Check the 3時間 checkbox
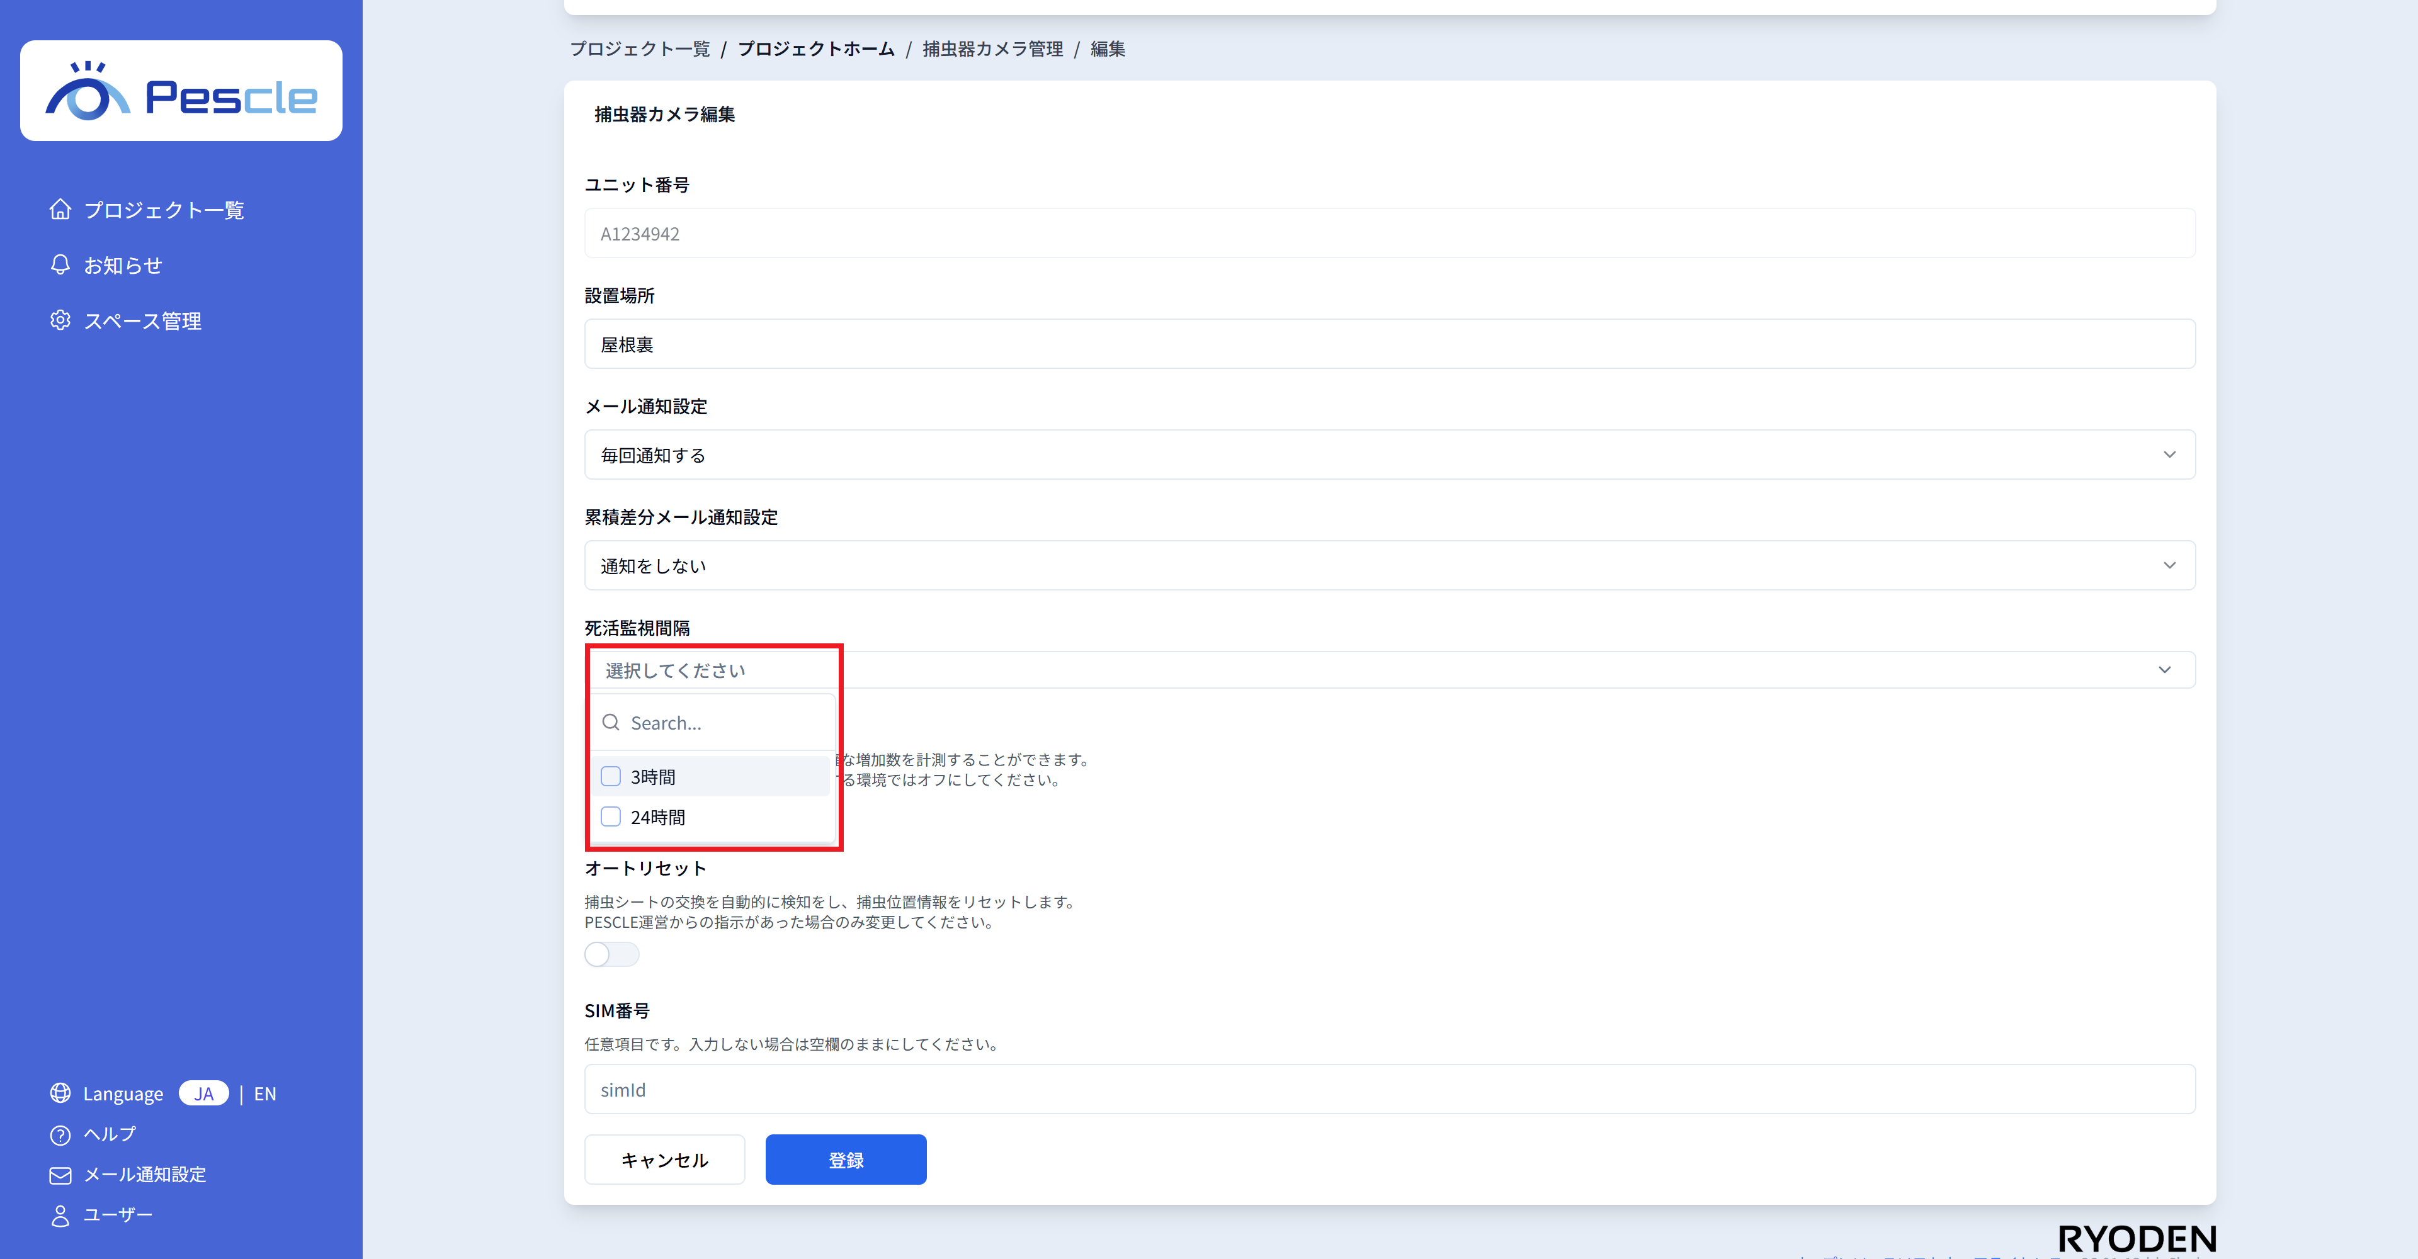Viewport: 2418px width, 1259px height. point(611,776)
